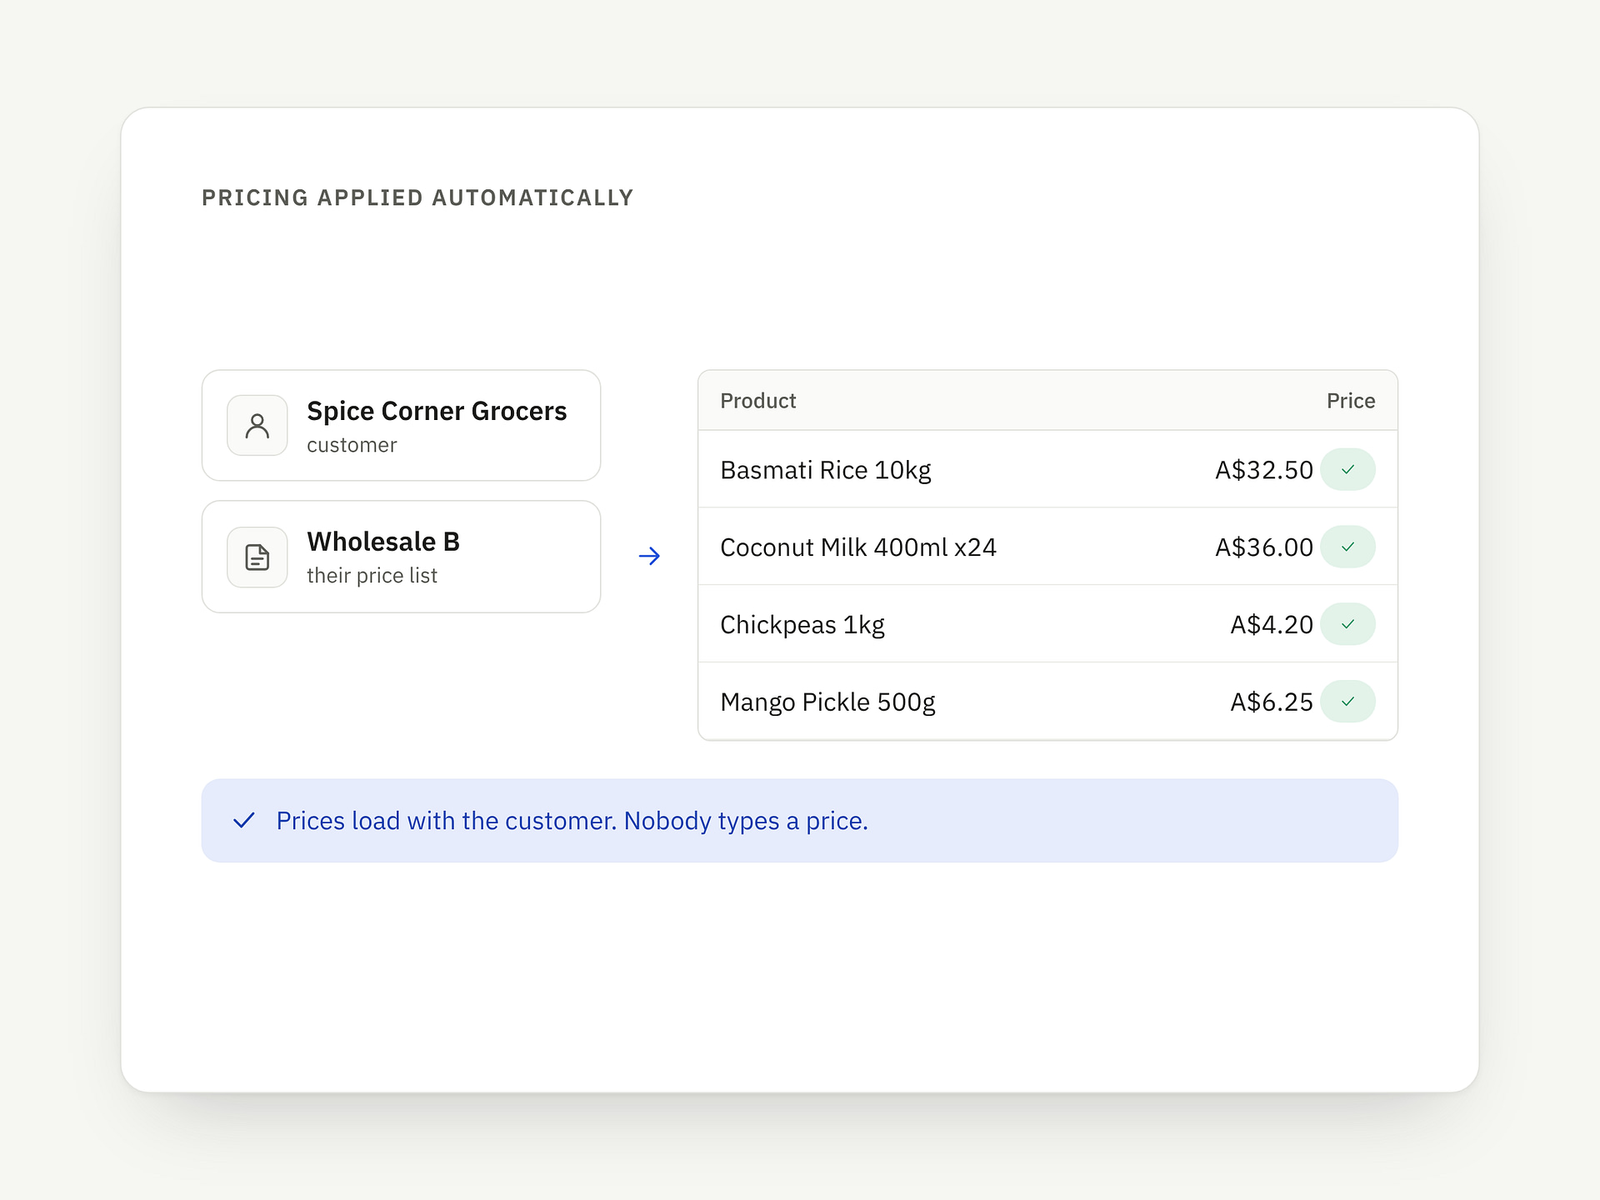The width and height of the screenshot is (1600, 1200).
Task: Click the 'their price list' label
Action: coord(372,576)
